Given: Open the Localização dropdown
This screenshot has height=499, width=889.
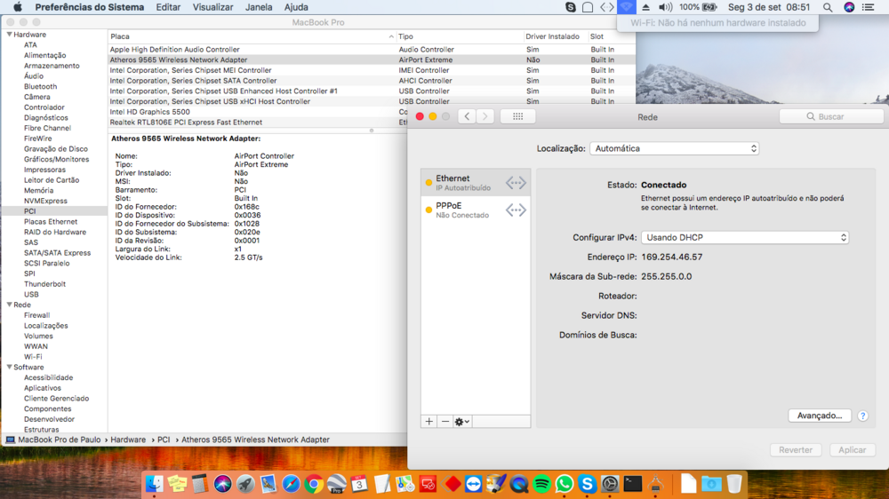Looking at the screenshot, I should pos(674,149).
